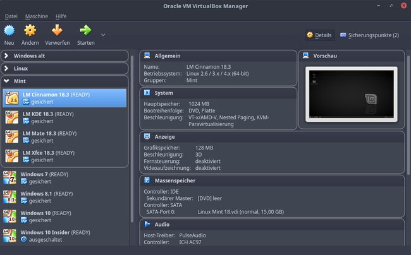Viewport: 411px width, 255px height.
Task: Click the ausgeschaltet status text
Action: pos(46,240)
